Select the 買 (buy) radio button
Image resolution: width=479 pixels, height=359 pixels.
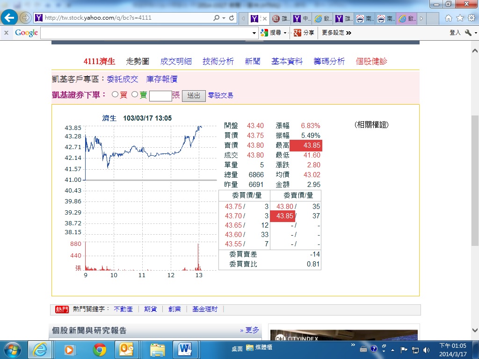coord(115,94)
